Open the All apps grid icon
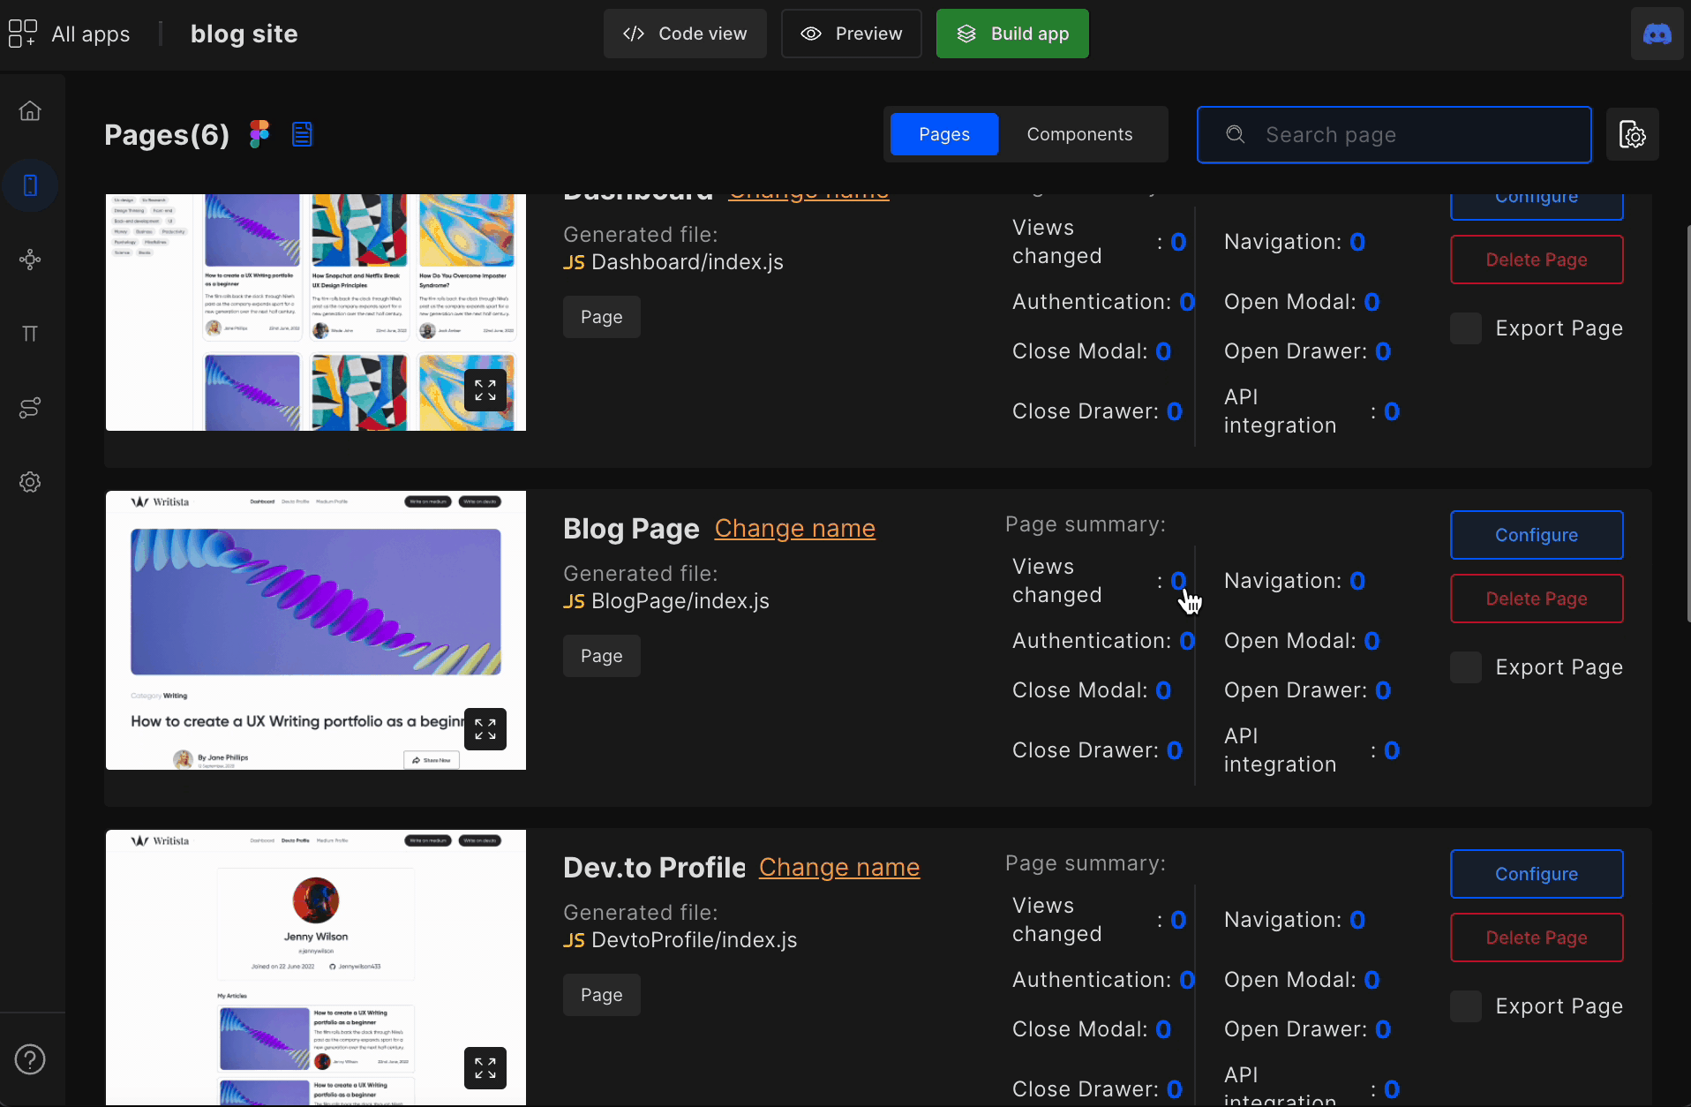The width and height of the screenshot is (1691, 1107). [22, 34]
